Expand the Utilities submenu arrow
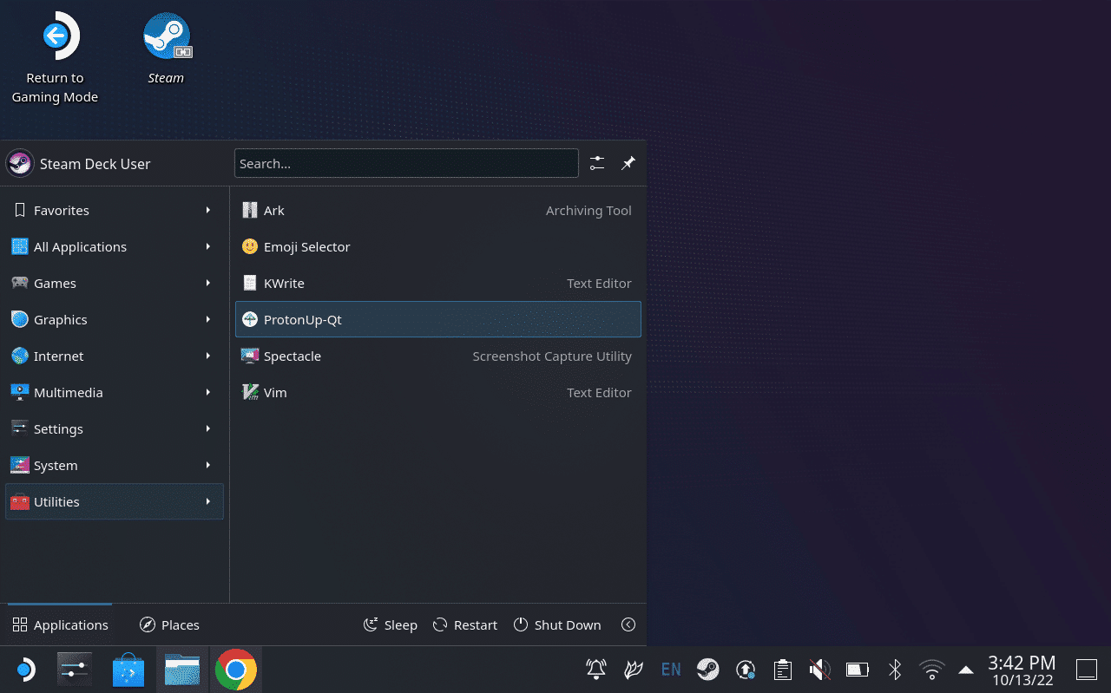1111x693 pixels. click(x=208, y=502)
